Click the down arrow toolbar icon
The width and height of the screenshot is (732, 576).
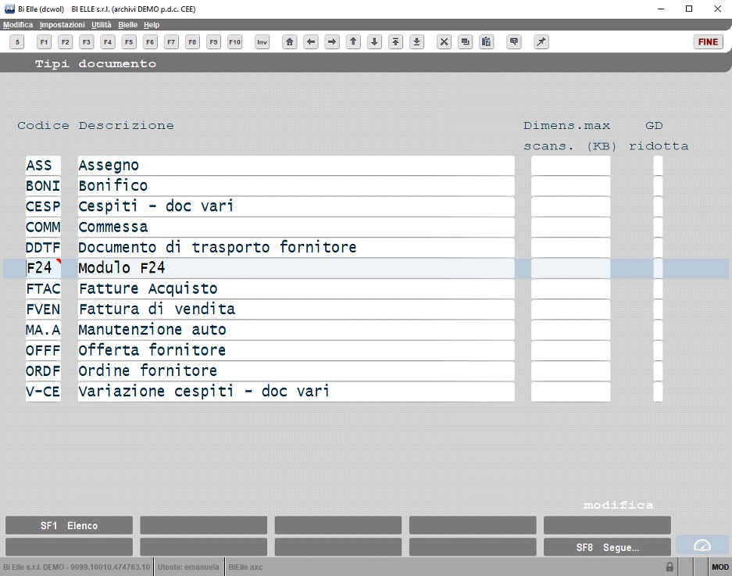(x=374, y=42)
